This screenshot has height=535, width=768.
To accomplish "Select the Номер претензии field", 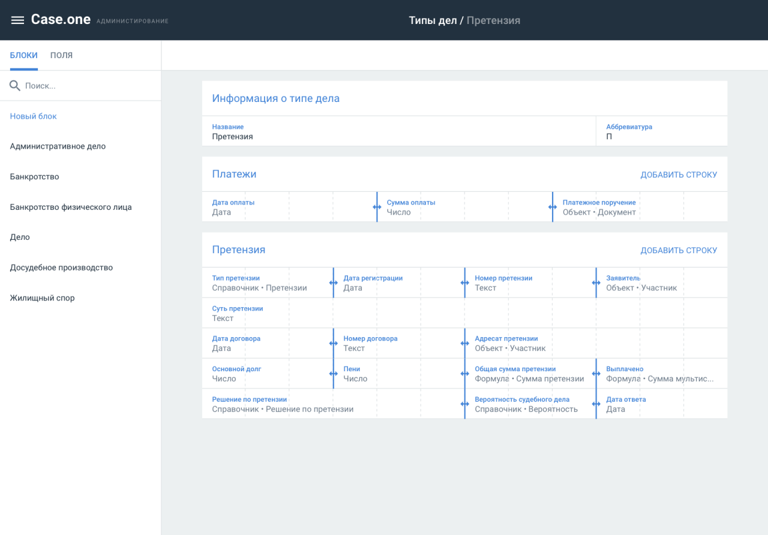I will (530, 282).
